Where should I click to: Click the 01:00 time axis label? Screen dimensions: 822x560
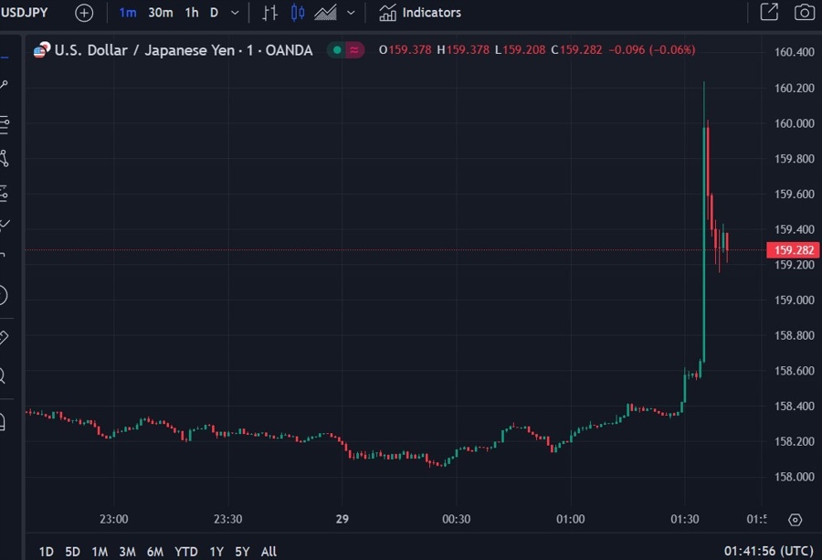(x=570, y=519)
